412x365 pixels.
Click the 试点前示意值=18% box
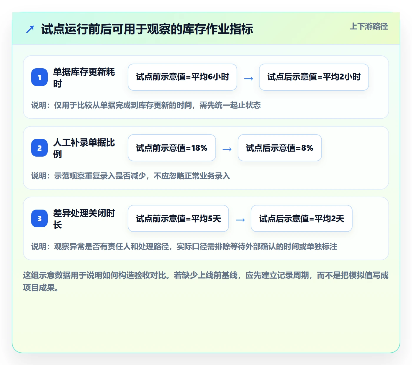click(172, 148)
